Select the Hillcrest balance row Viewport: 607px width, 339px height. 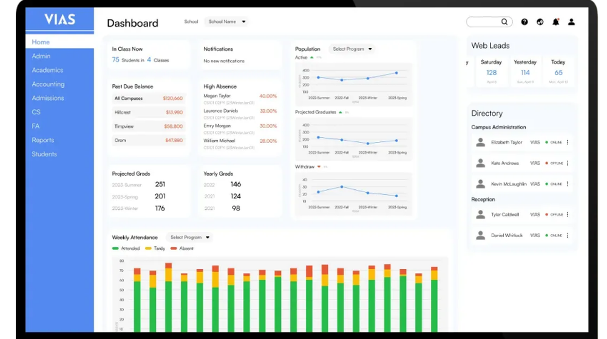tap(148, 112)
